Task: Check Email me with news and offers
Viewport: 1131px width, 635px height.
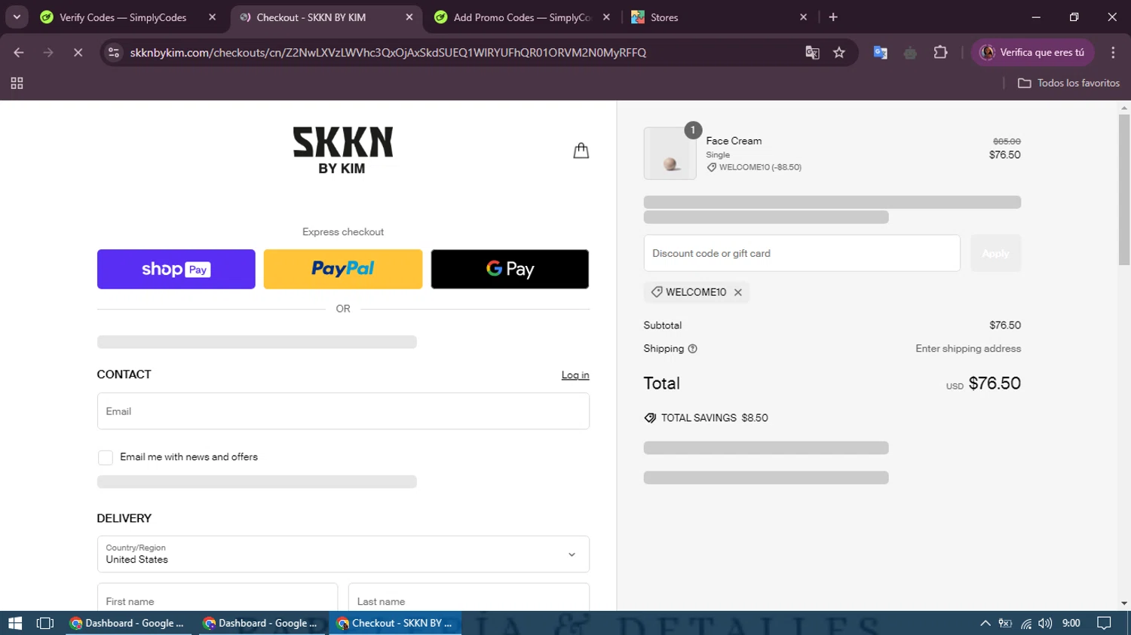Action: [106, 457]
